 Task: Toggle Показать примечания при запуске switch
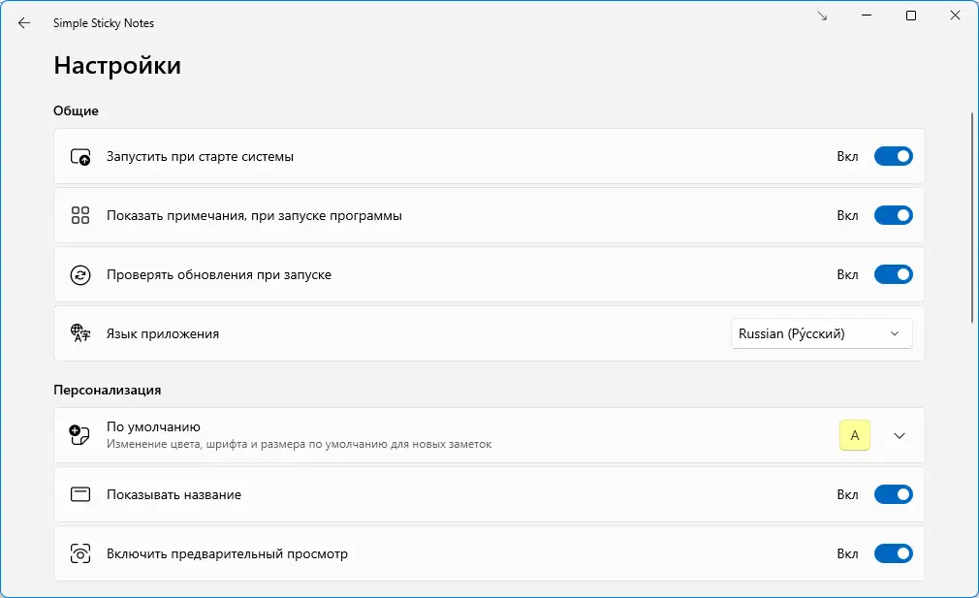point(893,215)
